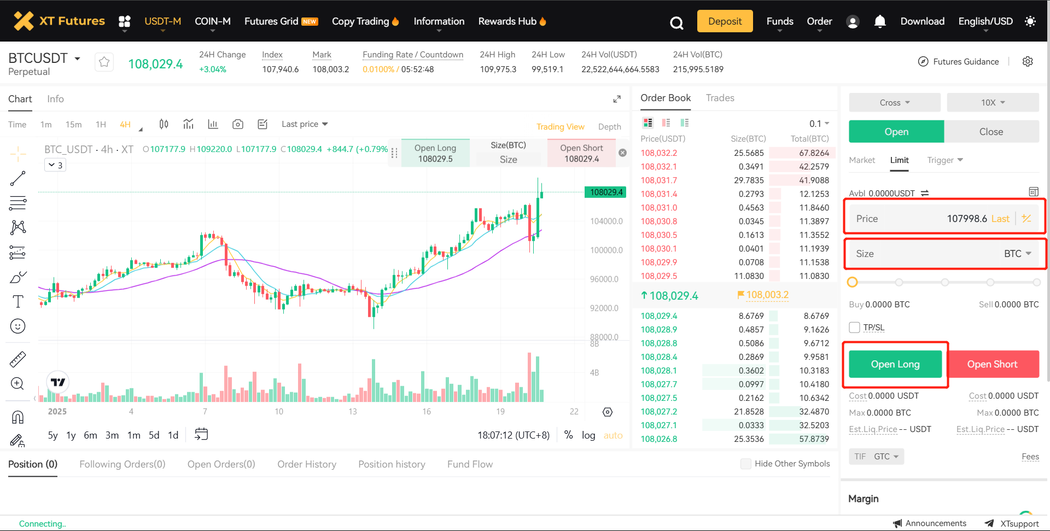Click the chart screenshot camera icon

pyautogui.click(x=237, y=124)
